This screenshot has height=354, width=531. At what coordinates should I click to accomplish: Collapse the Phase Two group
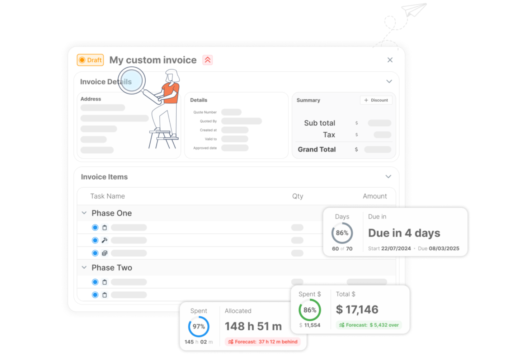click(x=84, y=267)
